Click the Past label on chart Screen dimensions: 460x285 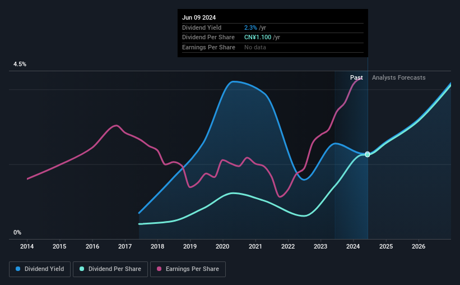click(x=356, y=77)
